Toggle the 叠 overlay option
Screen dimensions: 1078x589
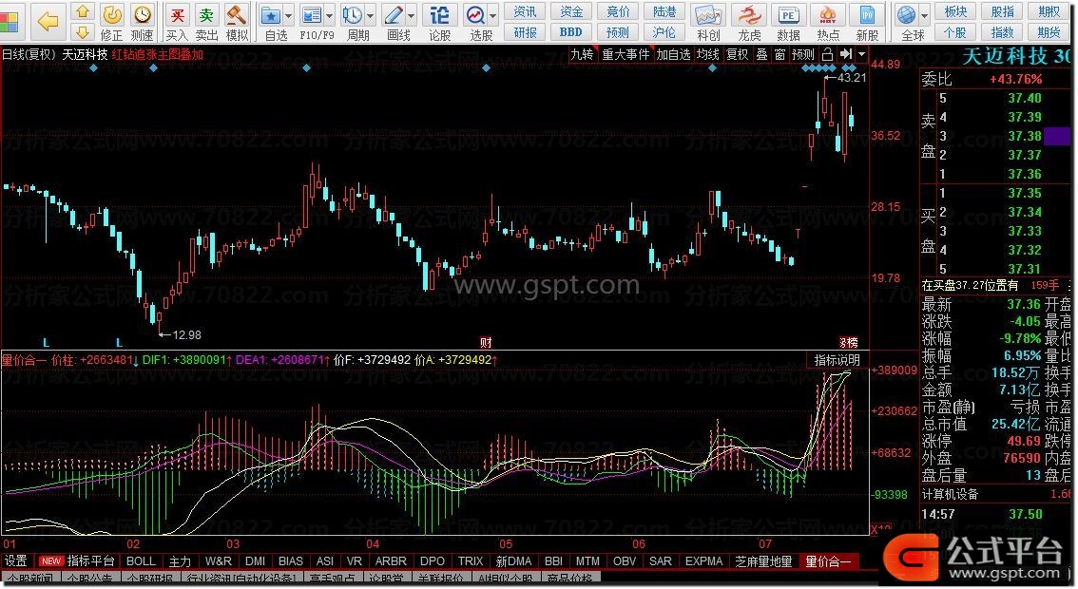(x=761, y=54)
